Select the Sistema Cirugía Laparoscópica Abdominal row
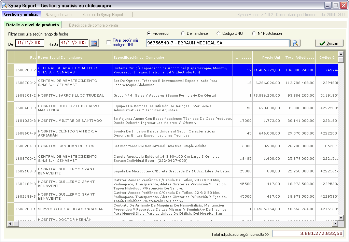The height and width of the screenshot is (242, 349). 172,70
